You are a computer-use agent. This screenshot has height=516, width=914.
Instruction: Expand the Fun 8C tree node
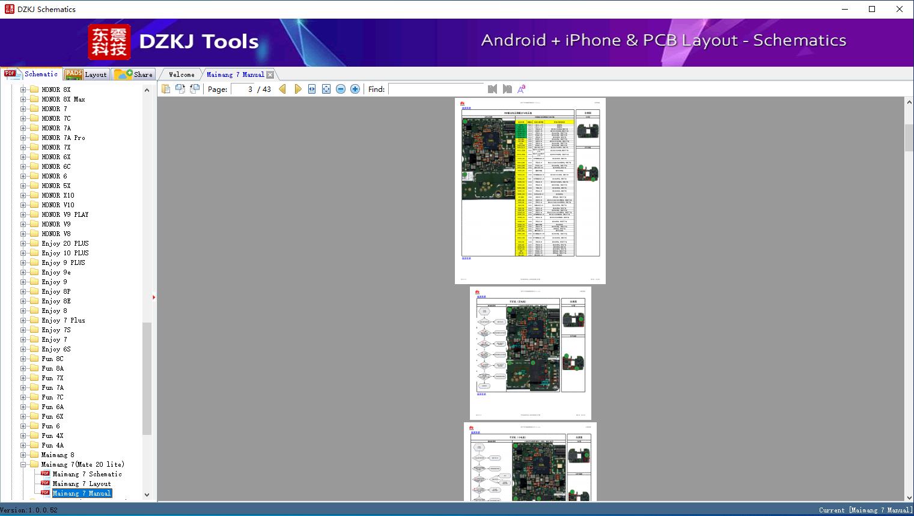pyautogui.click(x=23, y=359)
